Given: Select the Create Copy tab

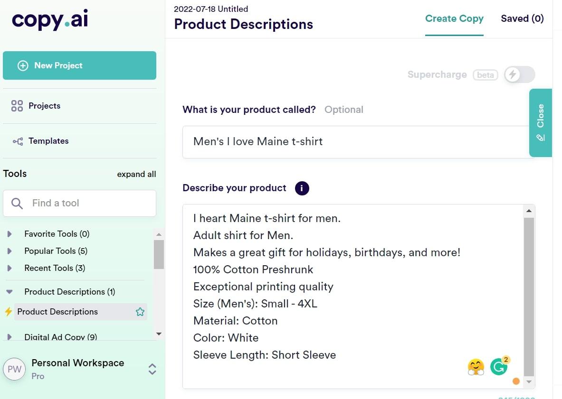Looking at the screenshot, I should pyautogui.click(x=454, y=19).
